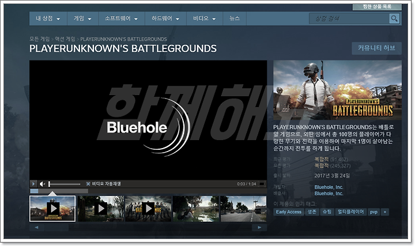
Task: Toggle 비디오 자동재생 autoplay checkbox
Action: 88,184
